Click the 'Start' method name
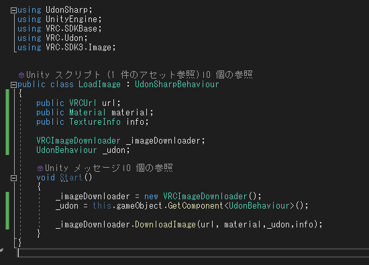The height and width of the screenshot is (265, 369). tap(71, 178)
